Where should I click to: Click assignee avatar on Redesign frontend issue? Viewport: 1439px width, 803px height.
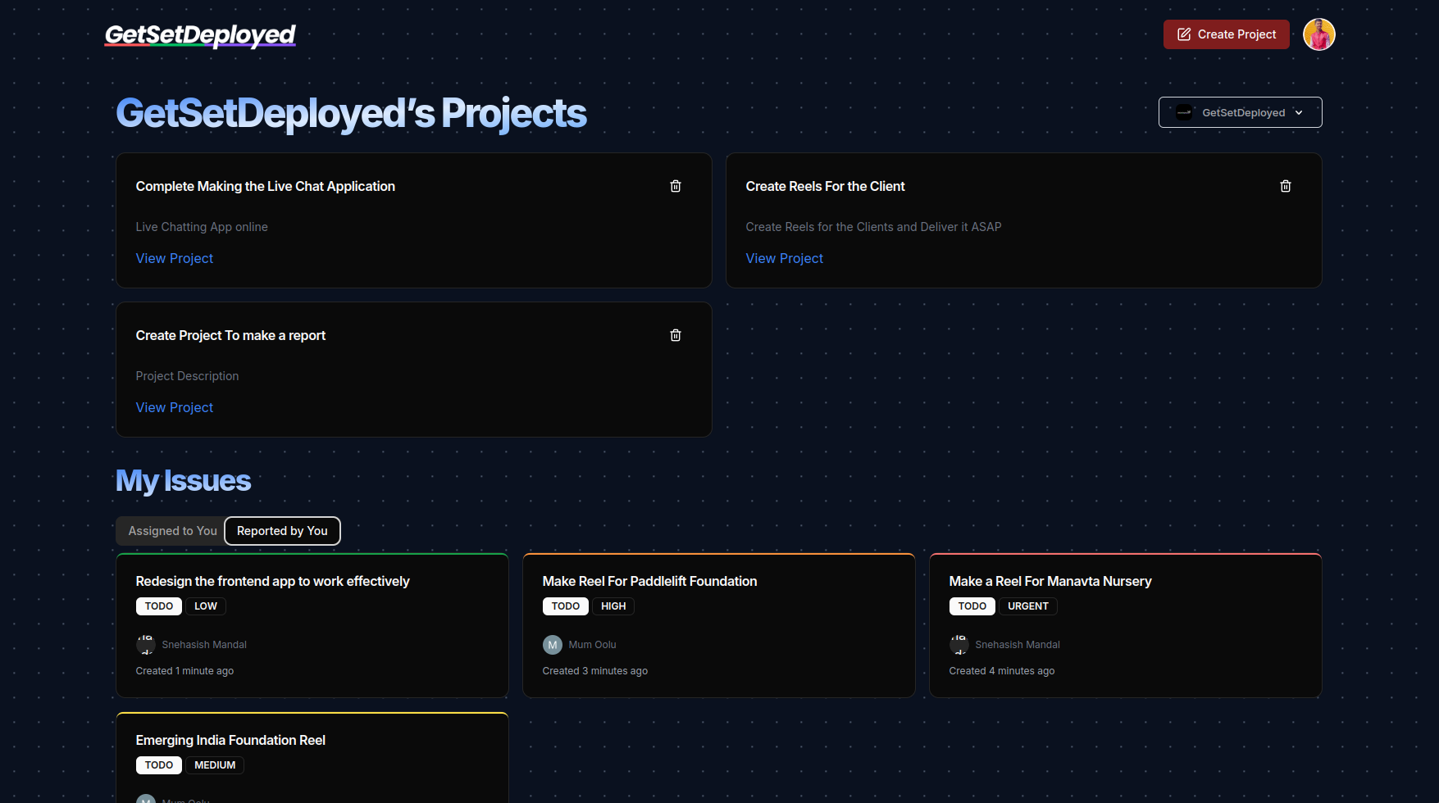[x=145, y=645]
